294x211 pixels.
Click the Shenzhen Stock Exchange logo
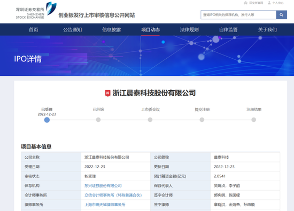36,10
